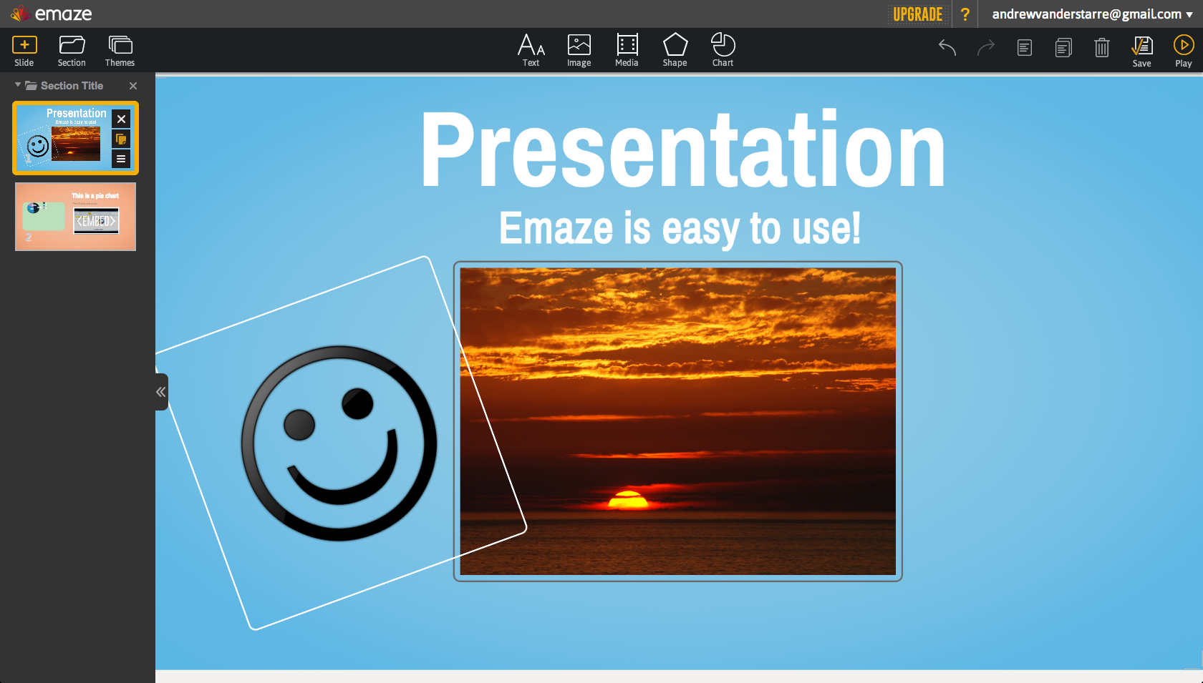Insert a Chart

[723, 51]
